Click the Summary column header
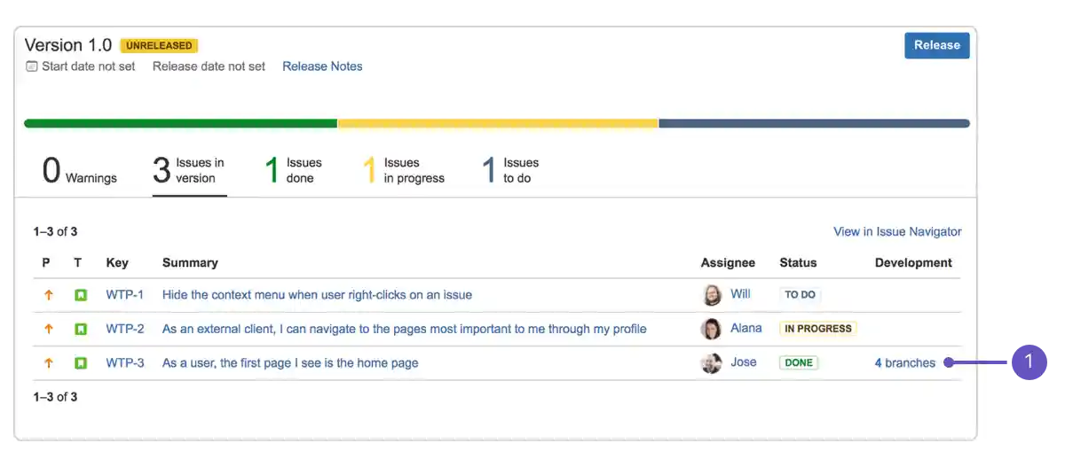 tap(190, 262)
